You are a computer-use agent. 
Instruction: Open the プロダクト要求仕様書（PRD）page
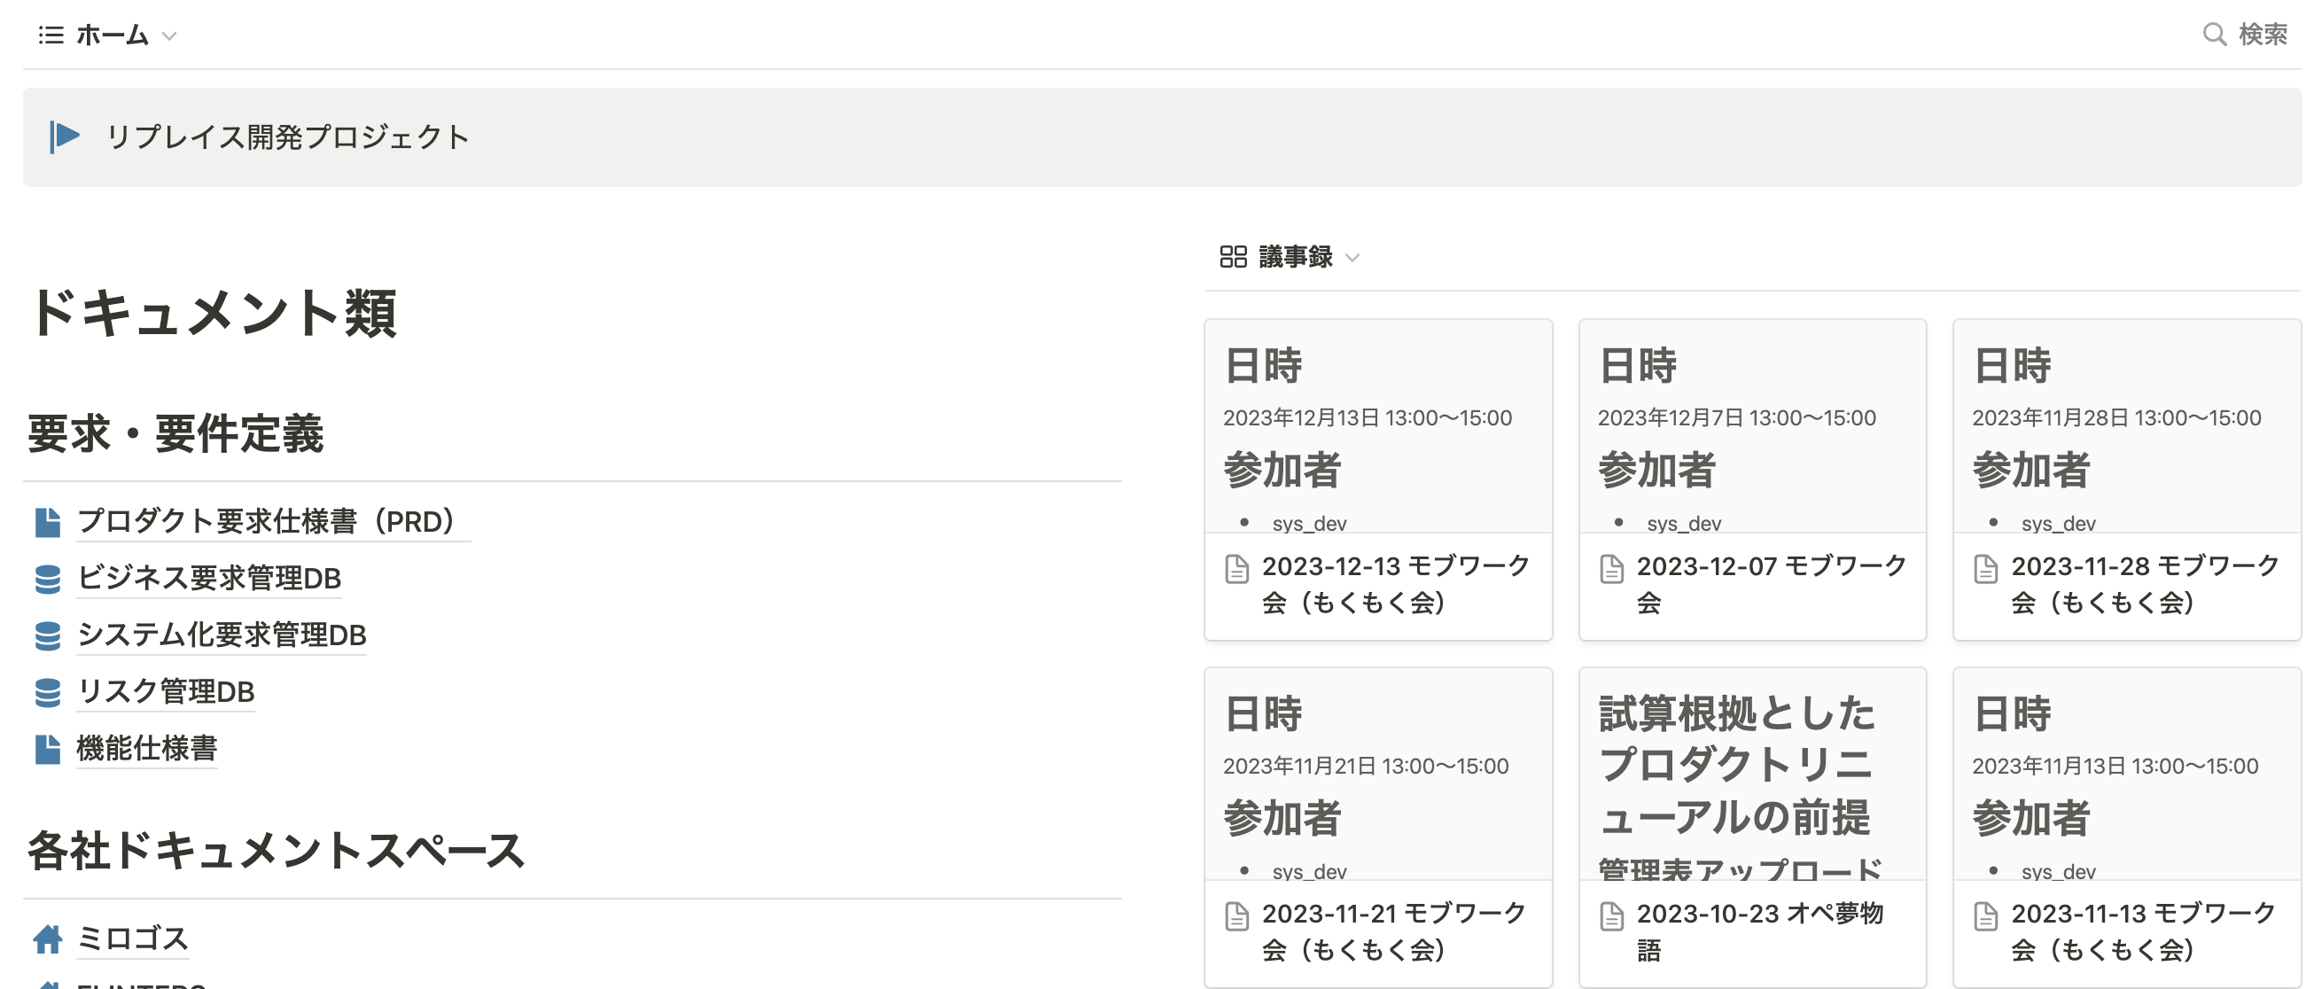pyautogui.click(x=266, y=521)
